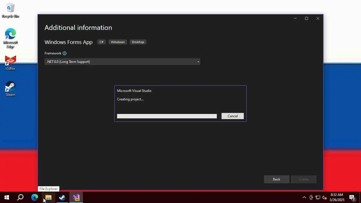The width and height of the screenshot is (361, 203).
Task: Click the "Windows Forms App" title
Action: pyautogui.click(x=69, y=42)
